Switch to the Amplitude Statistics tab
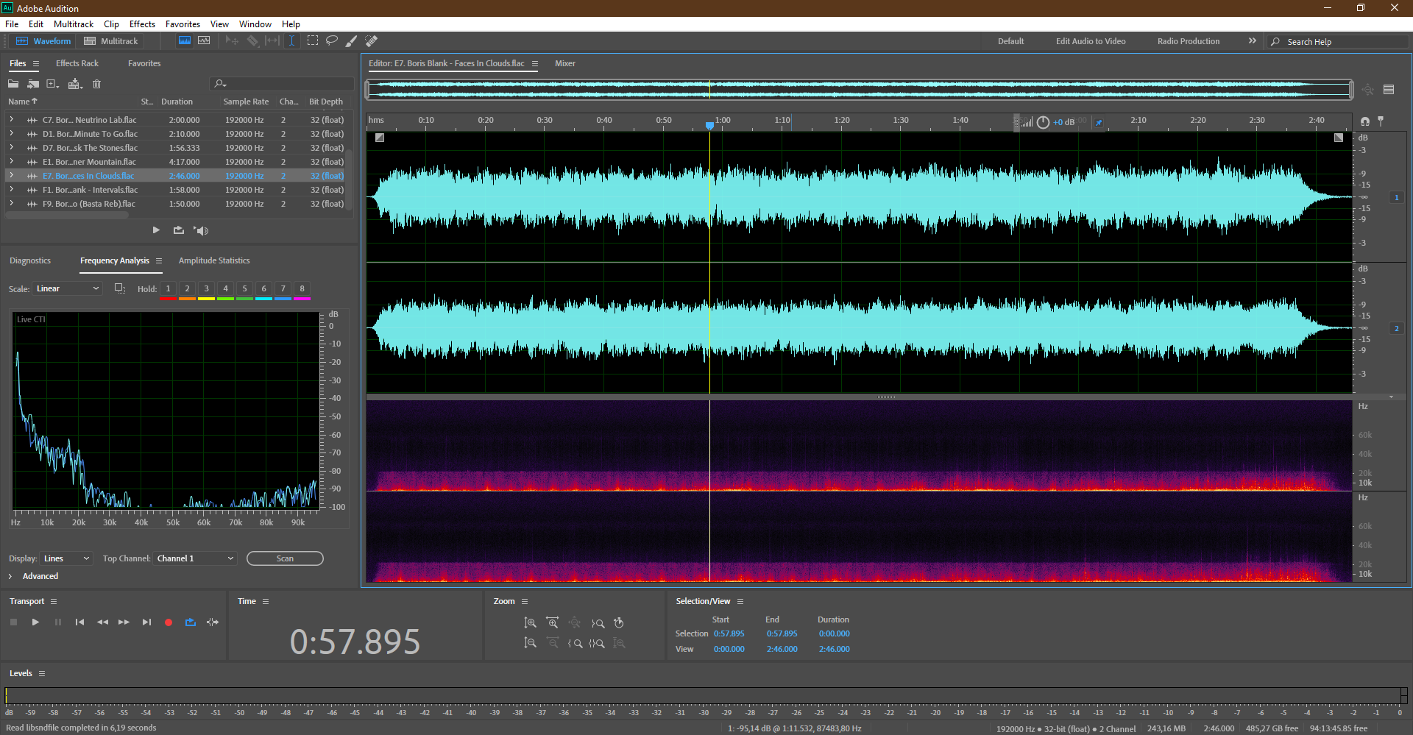This screenshot has height=735, width=1413. click(214, 260)
